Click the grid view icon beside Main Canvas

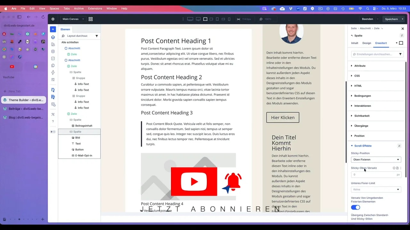pyautogui.click(x=91, y=19)
